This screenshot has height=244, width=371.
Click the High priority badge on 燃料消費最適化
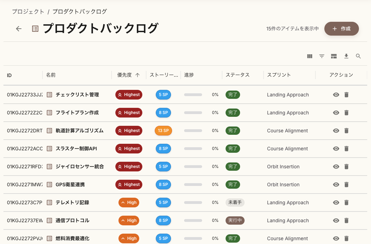click(129, 238)
